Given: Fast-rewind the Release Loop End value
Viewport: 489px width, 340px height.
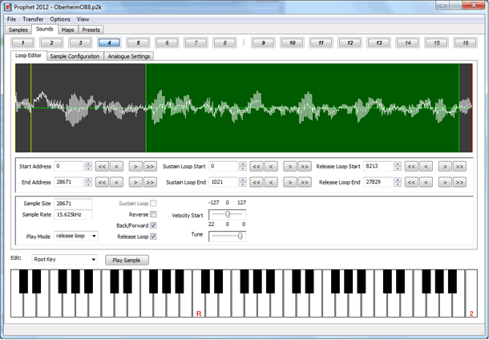Looking at the screenshot, I should point(411,183).
